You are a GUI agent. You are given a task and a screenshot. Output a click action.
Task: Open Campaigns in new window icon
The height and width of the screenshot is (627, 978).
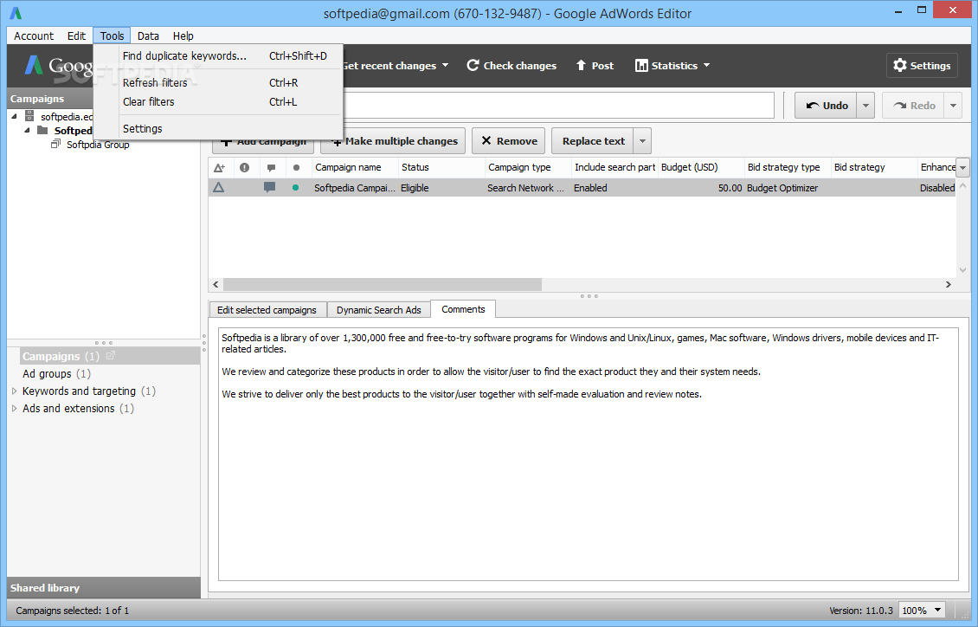pyautogui.click(x=111, y=356)
